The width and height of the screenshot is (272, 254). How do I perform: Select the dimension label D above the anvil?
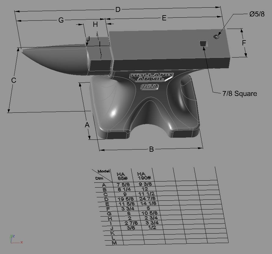click(x=118, y=9)
